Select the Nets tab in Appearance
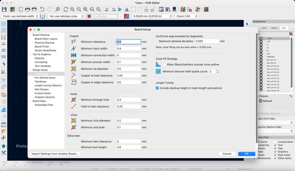Viewport: 295px width, 171px height. pos(284,28)
